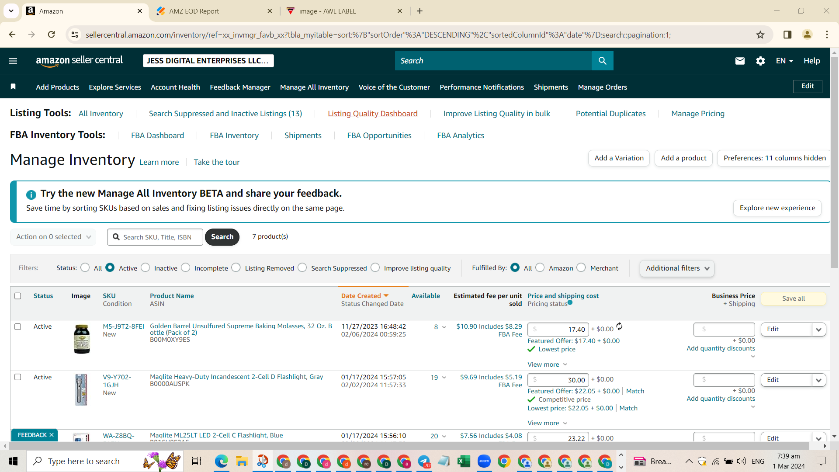
Task: Open the Listing Quality Dashboard link
Action: (x=373, y=114)
